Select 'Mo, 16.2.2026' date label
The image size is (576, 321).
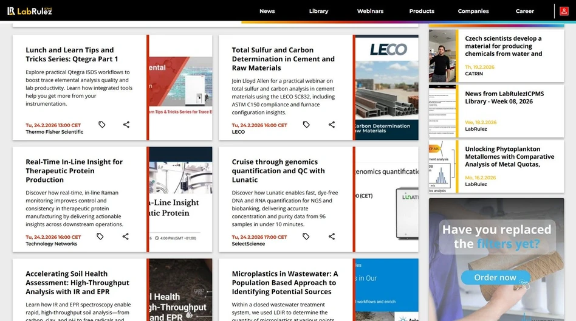coord(481,178)
